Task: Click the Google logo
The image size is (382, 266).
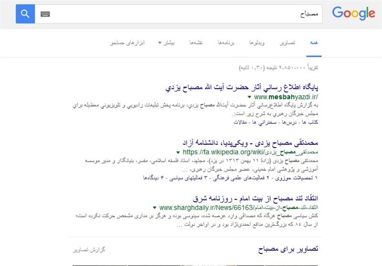Action: coord(353,14)
